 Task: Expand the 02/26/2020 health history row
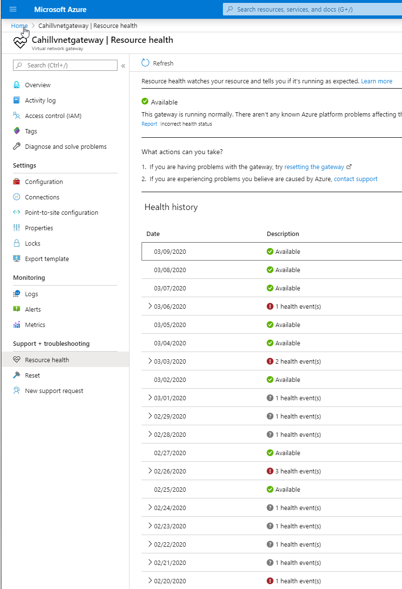150,471
